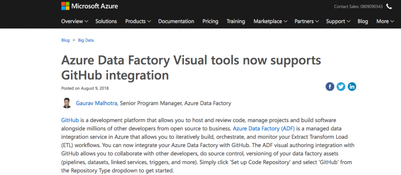Viewport: 401px width, 175px height.
Task: Click the Blog breadcrumb link
Action: pyautogui.click(x=65, y=40)
